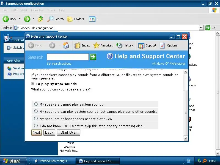Click the Help content scrollbar up arrow

click(186, 72)
